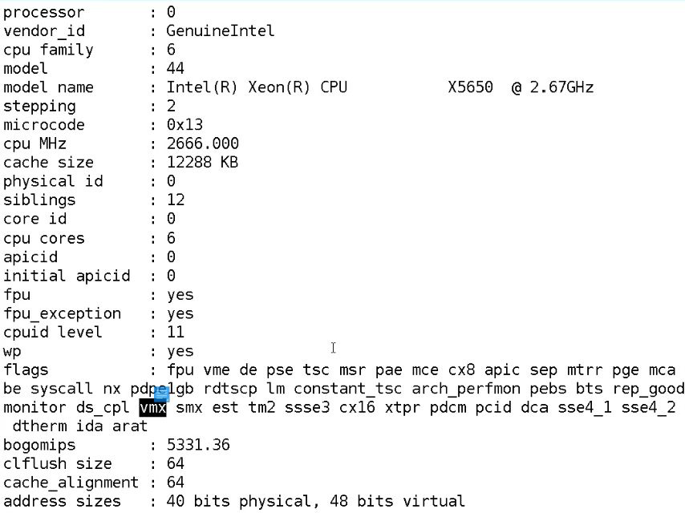685x513 pixels.
Task: Click the dtherm flag text
Action: (x=40, y=426)
